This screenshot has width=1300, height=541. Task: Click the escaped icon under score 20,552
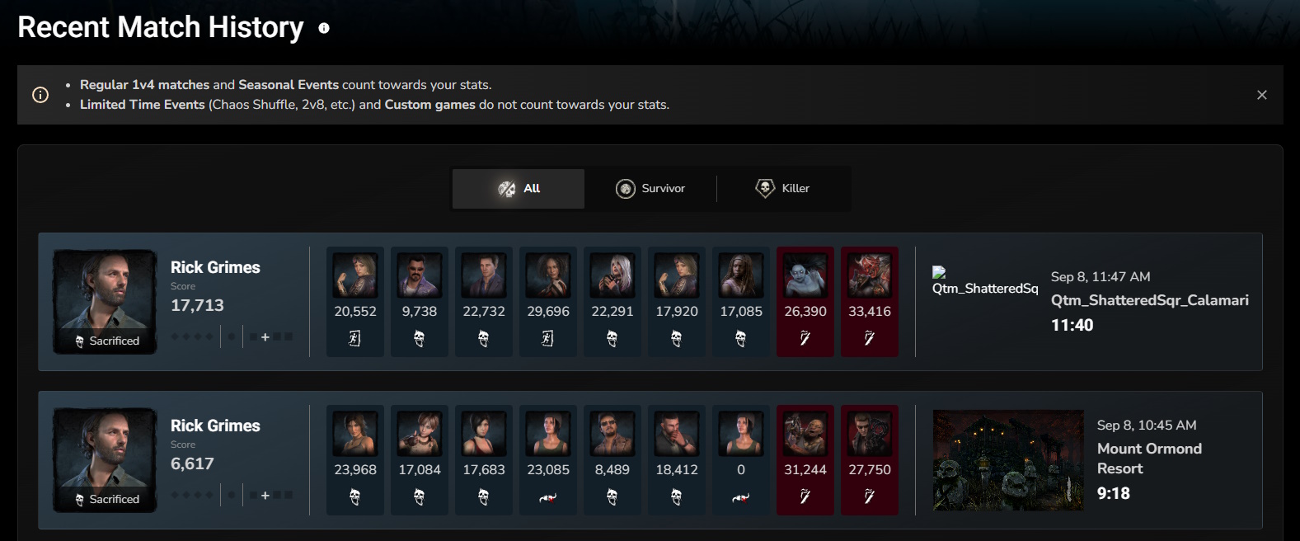pyautogui.click(x=355, y=338)
